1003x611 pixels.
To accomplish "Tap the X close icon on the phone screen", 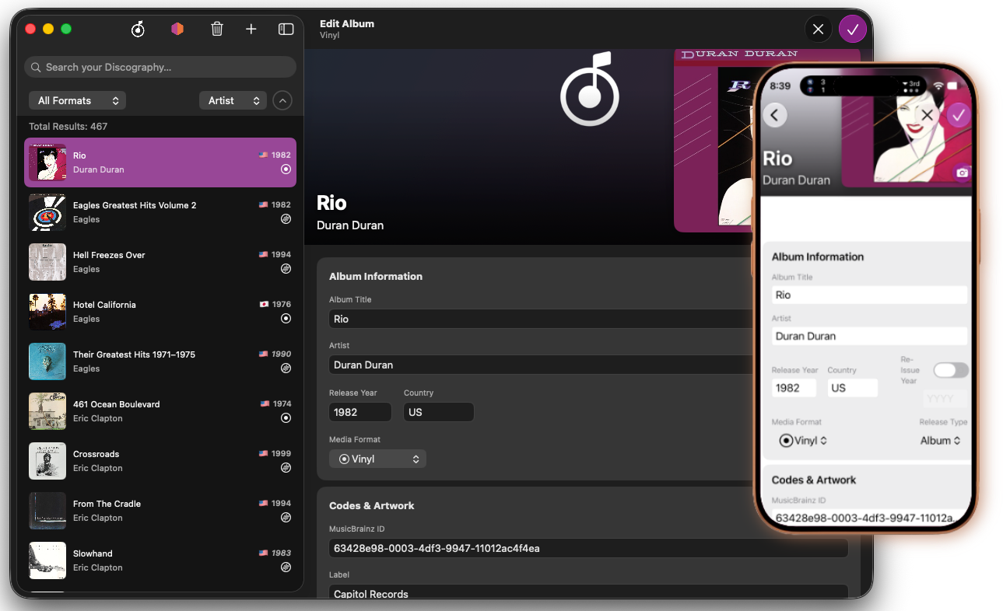I will [927, 115].
